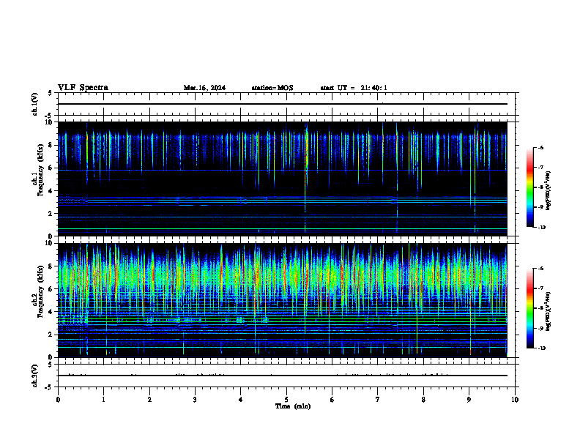Image resolution: width=580 pixels, height=448 pixels.
Task: Select the date text "Mar.16, 2024"
Action: pos(204,88)
